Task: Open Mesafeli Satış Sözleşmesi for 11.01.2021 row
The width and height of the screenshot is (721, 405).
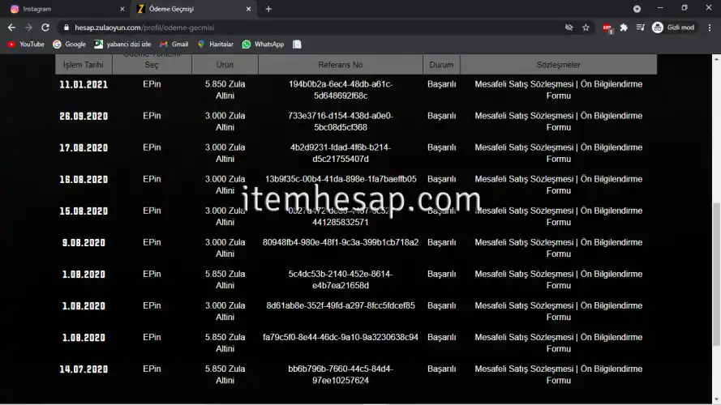Action: click(x=525, y=84)
